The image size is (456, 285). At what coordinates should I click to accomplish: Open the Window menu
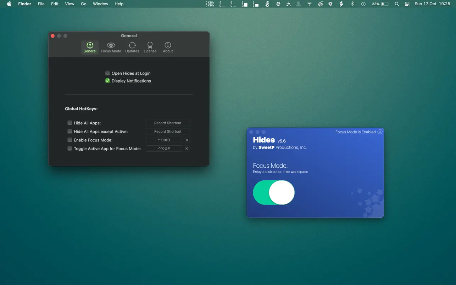[100, 4]
